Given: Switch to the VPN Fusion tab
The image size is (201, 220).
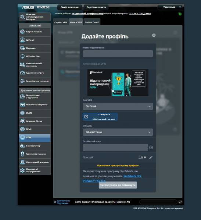Looking at the screenshot, I should point(76,22).
